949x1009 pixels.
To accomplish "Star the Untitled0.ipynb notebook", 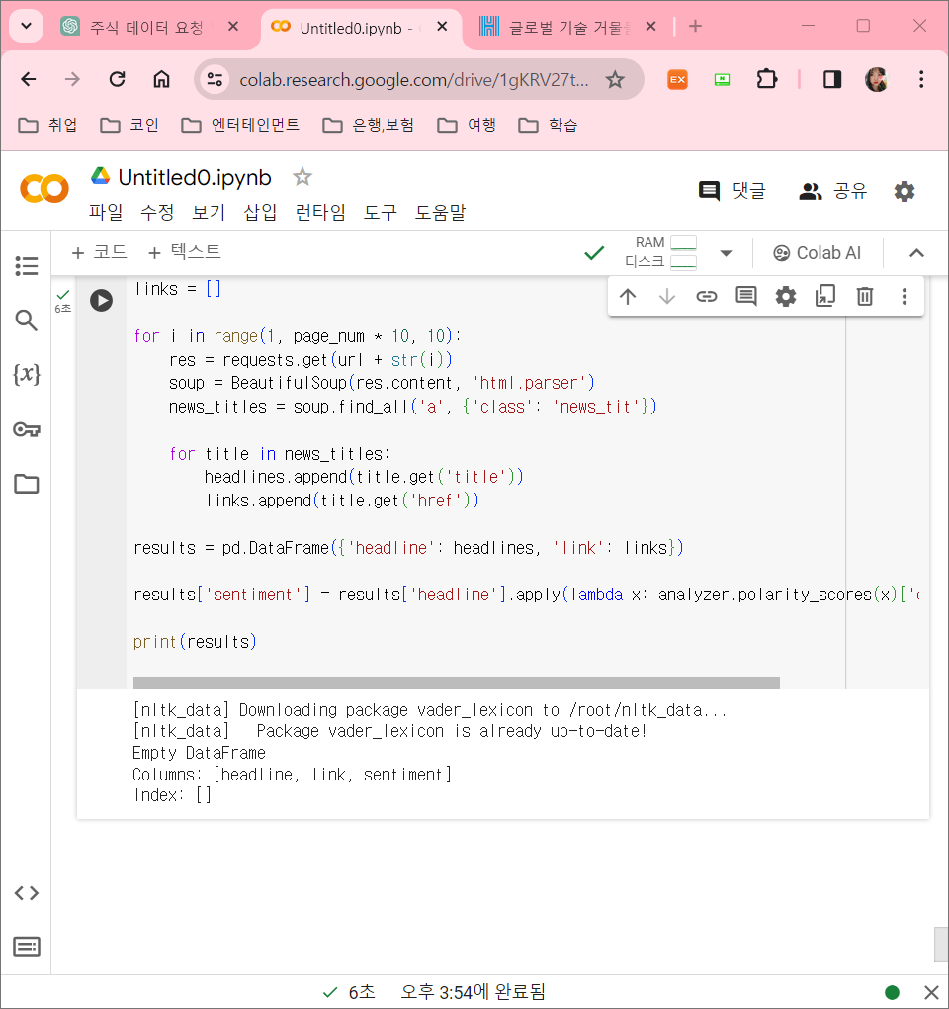I will [302, 176].
